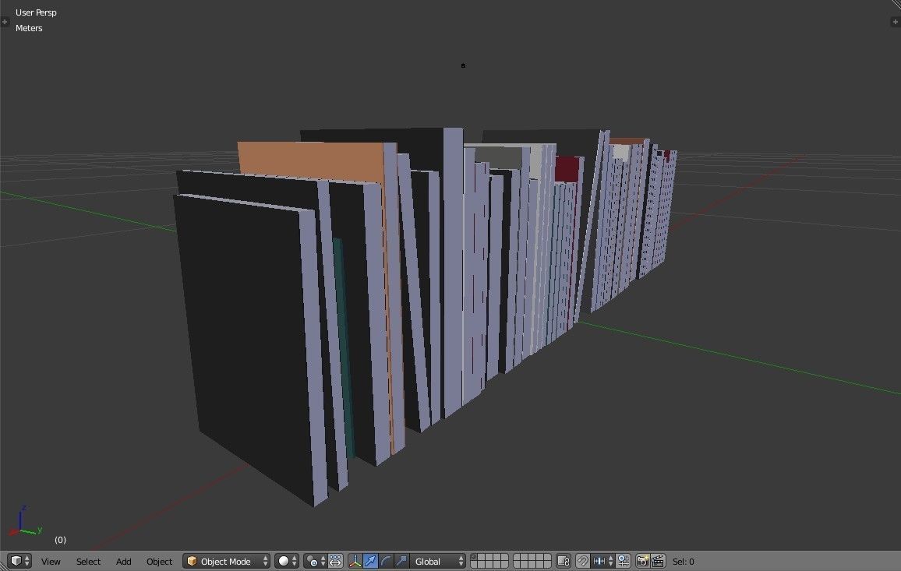Open the Object Mode dropdown
This screenshot has width=901, height=571.
226,561
